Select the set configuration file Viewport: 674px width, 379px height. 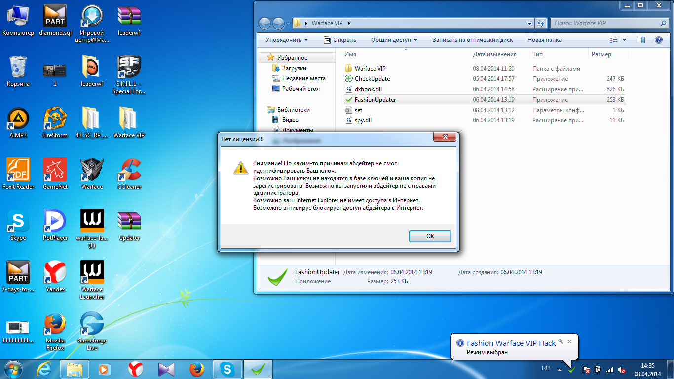(x=484, y=110)
